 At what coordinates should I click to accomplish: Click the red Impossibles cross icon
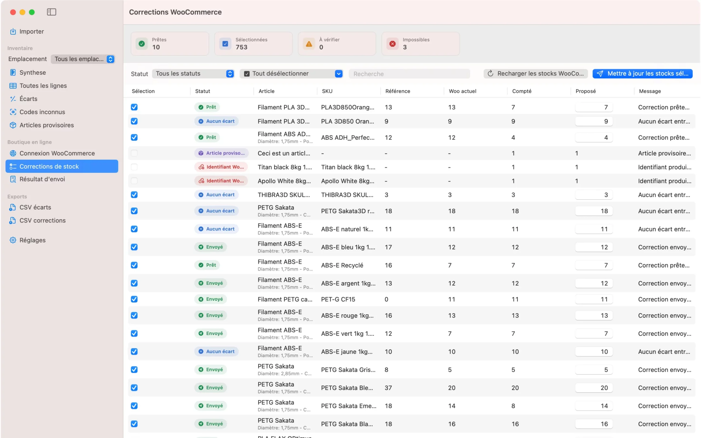(392, 44)
